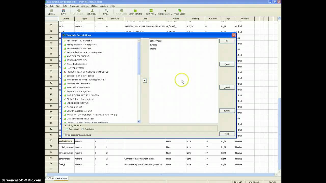Click the dialog Help button
This screenshot has width=326, height=183.
[x=227, y=134]
